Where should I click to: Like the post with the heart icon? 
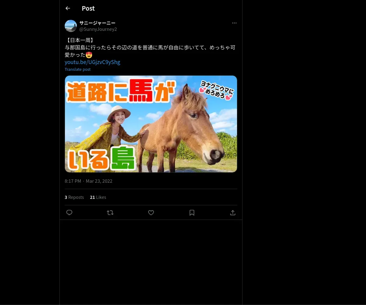tap(151, 213)
